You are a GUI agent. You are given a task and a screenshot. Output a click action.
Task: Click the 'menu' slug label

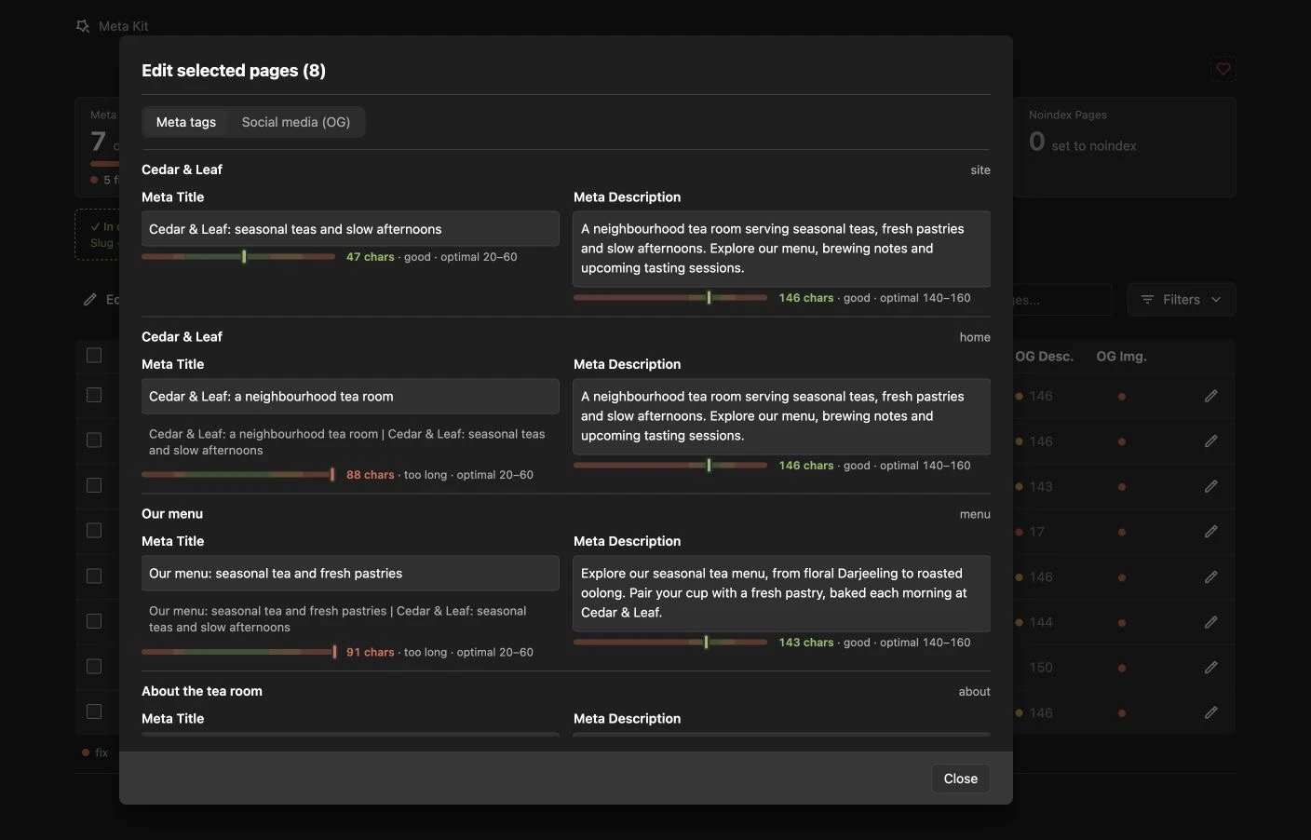975,514
